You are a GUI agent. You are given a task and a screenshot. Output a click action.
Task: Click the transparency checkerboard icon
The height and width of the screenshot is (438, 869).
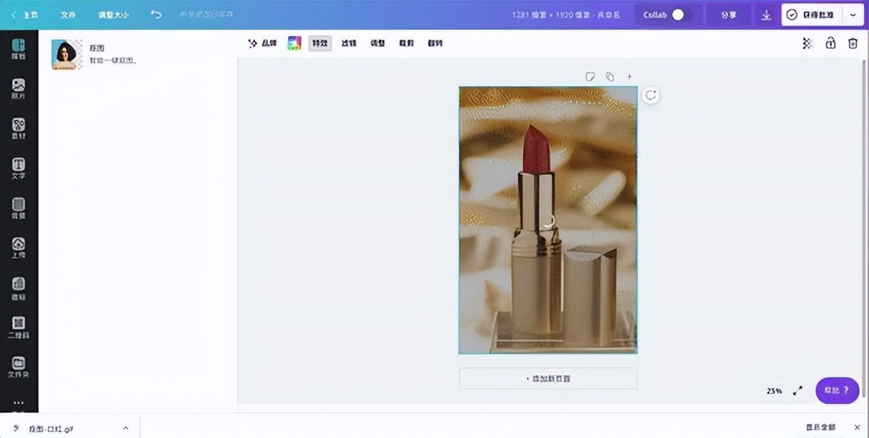(807, 43)
